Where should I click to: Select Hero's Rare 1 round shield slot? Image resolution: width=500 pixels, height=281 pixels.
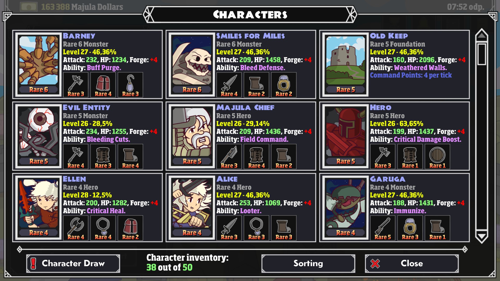coord(438,157)
